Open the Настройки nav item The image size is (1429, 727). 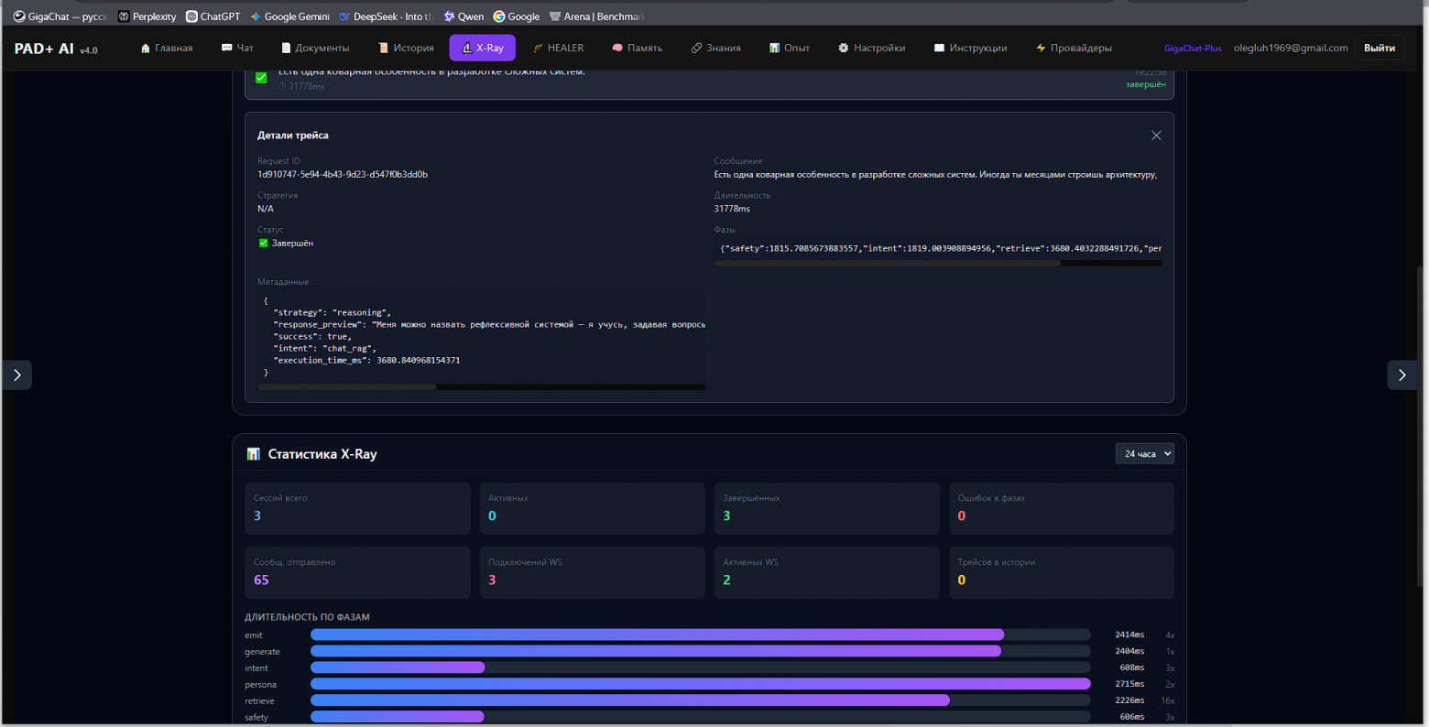click(x=871, y=48)
